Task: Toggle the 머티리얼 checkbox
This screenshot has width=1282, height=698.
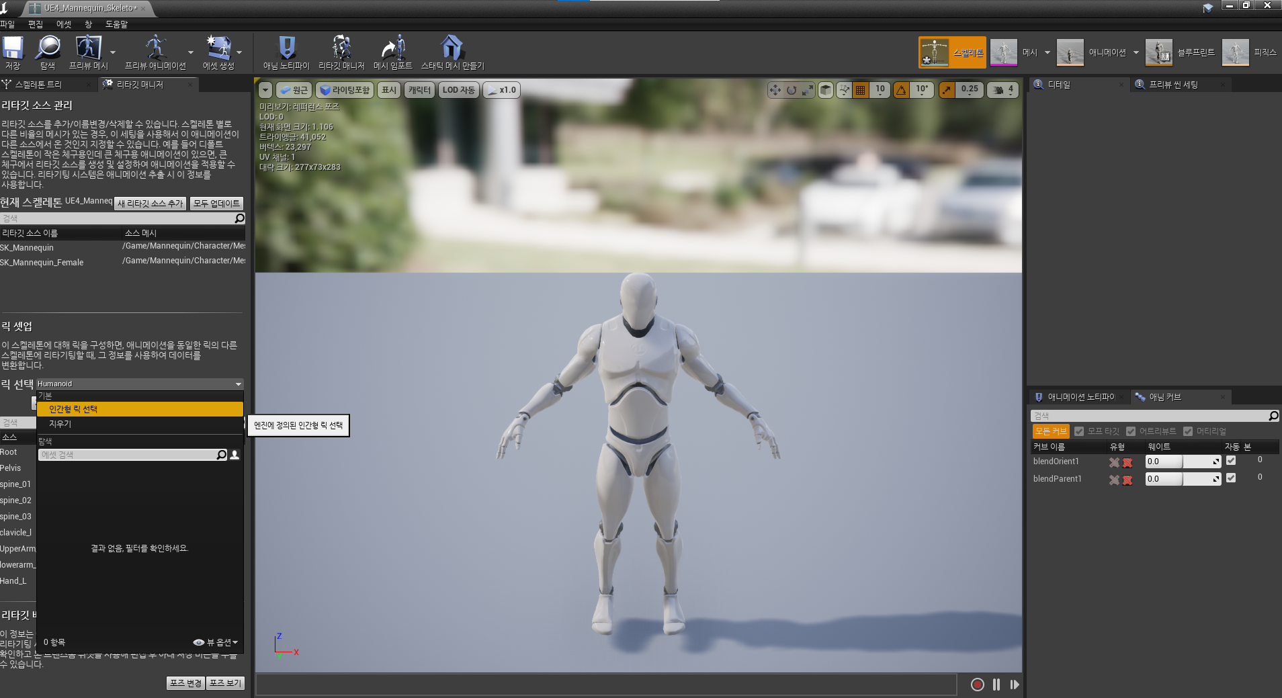Action: pyautogui.click(x=1188, y=431)
